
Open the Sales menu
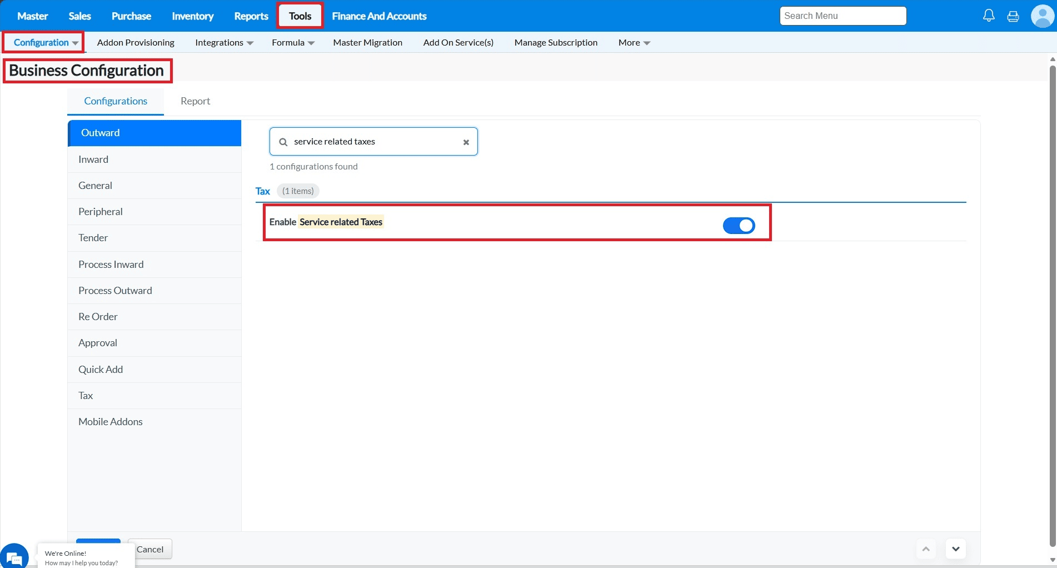(x=79, y=16)
